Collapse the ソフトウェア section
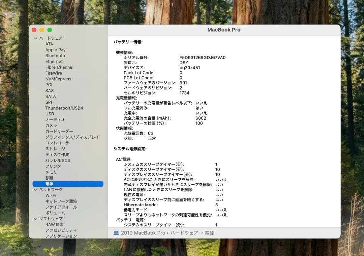The height and width of the screenshot is (256, 364). pos(36,219)
